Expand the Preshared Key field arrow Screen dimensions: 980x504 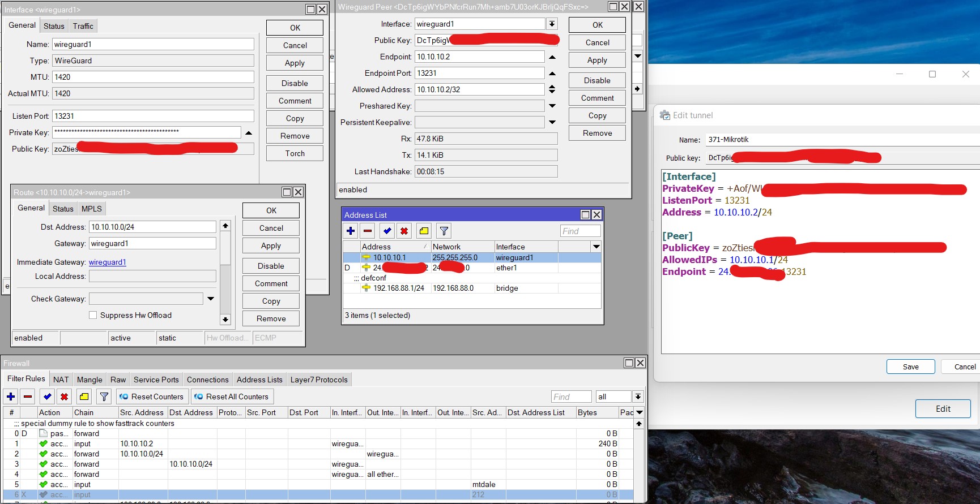[552, 106]
